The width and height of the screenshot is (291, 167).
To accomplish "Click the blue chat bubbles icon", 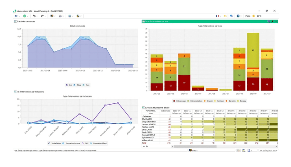I will point(231,16).
